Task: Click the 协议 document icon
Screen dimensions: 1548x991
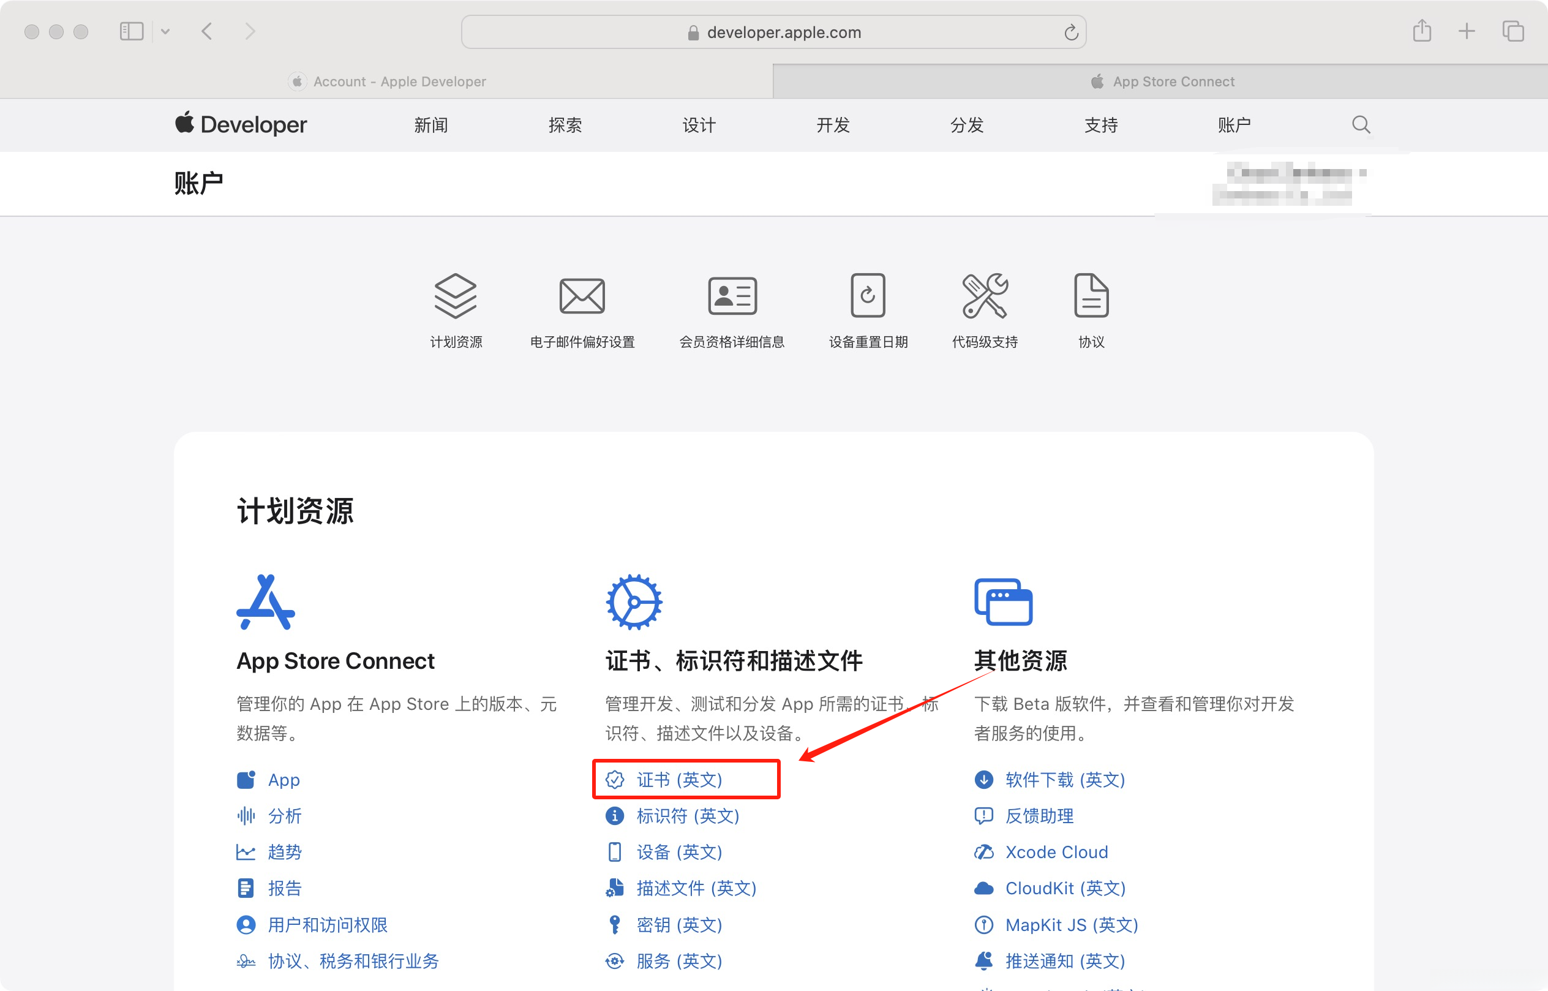Action: tap(1091, 296)
